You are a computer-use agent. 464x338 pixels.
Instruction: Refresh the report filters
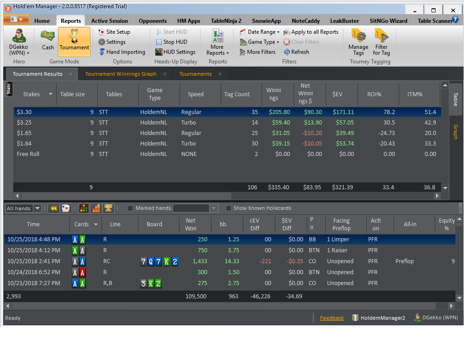[x=296, y=52]
